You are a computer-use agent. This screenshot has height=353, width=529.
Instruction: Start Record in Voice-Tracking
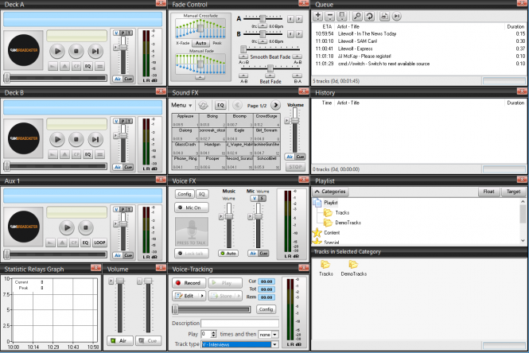(x=189, y=283)
